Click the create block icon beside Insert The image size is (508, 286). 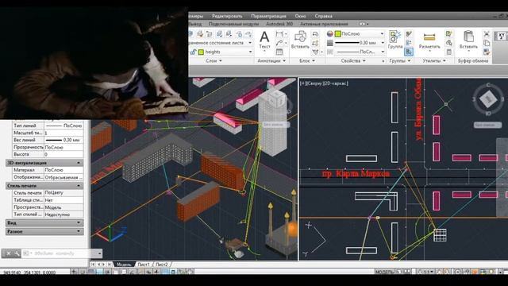[x=315, y=33]
